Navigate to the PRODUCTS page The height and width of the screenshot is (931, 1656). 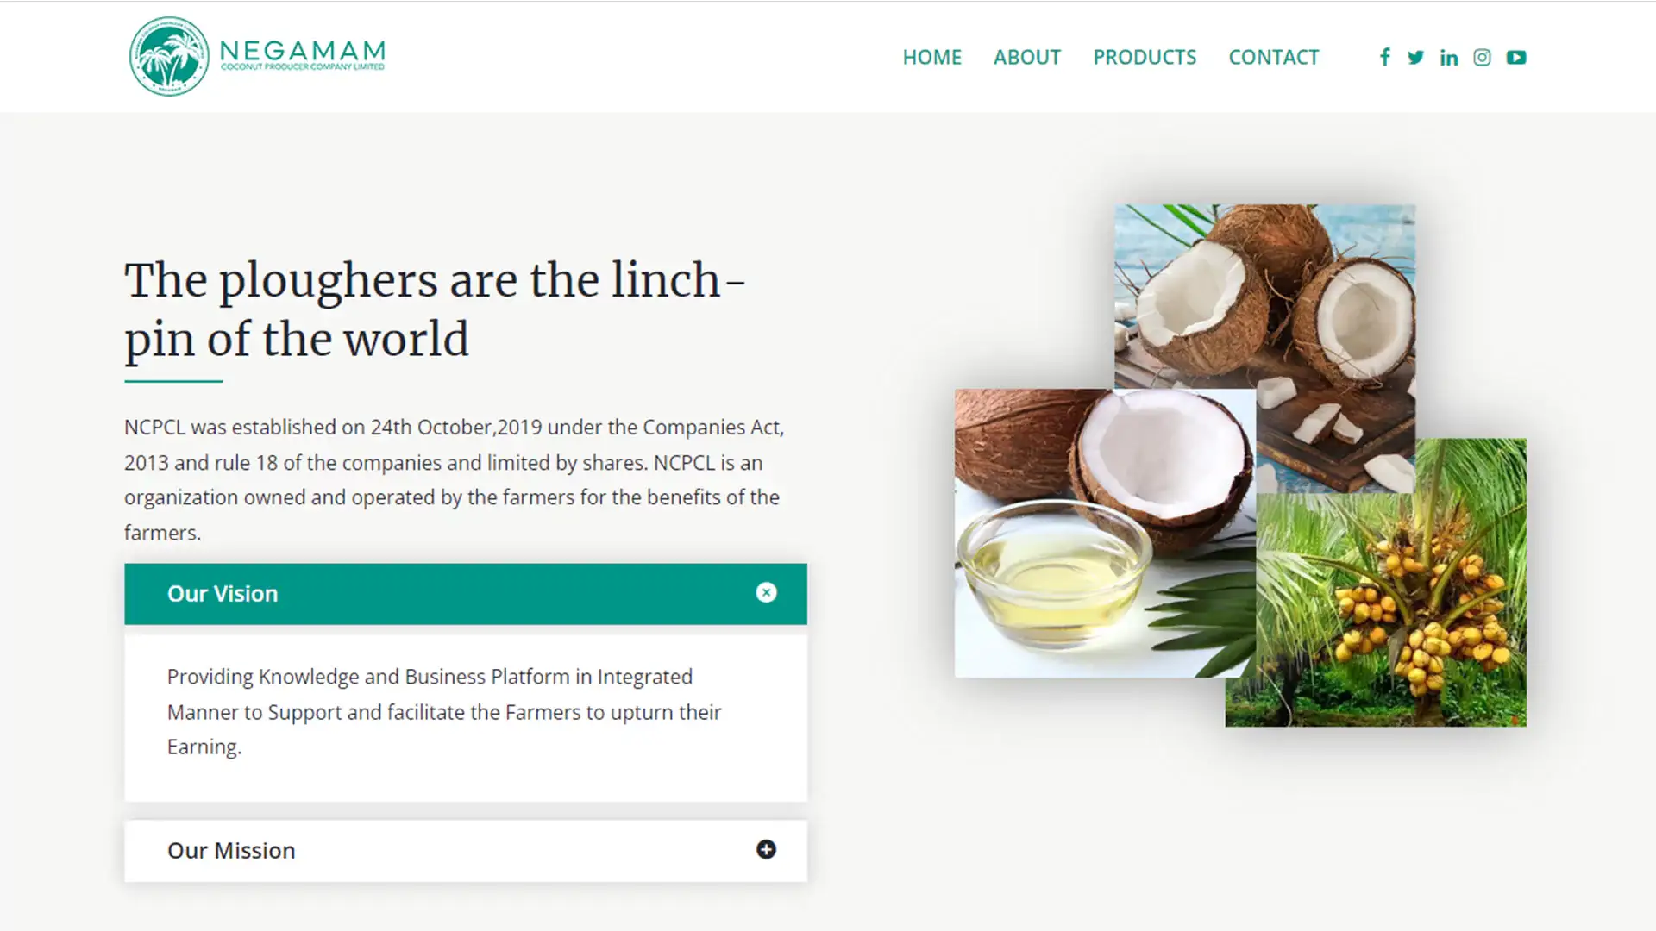pyautogui.click(x=1145, y=57)
